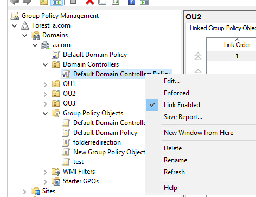
Task: Click the Starter GPOs folder icon
Action: (56, 181)
